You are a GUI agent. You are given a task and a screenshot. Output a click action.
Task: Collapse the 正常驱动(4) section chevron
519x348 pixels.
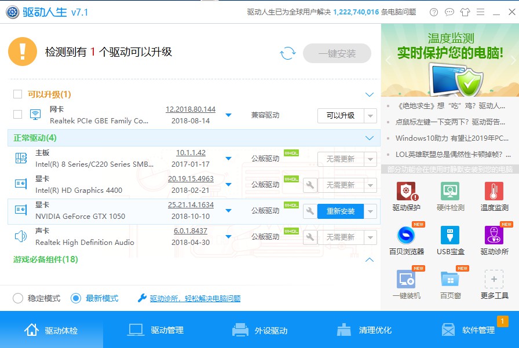(370, 138)
